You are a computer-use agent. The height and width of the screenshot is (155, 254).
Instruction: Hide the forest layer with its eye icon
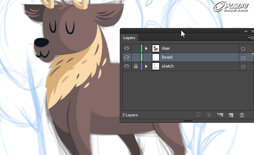click(127, 57)
